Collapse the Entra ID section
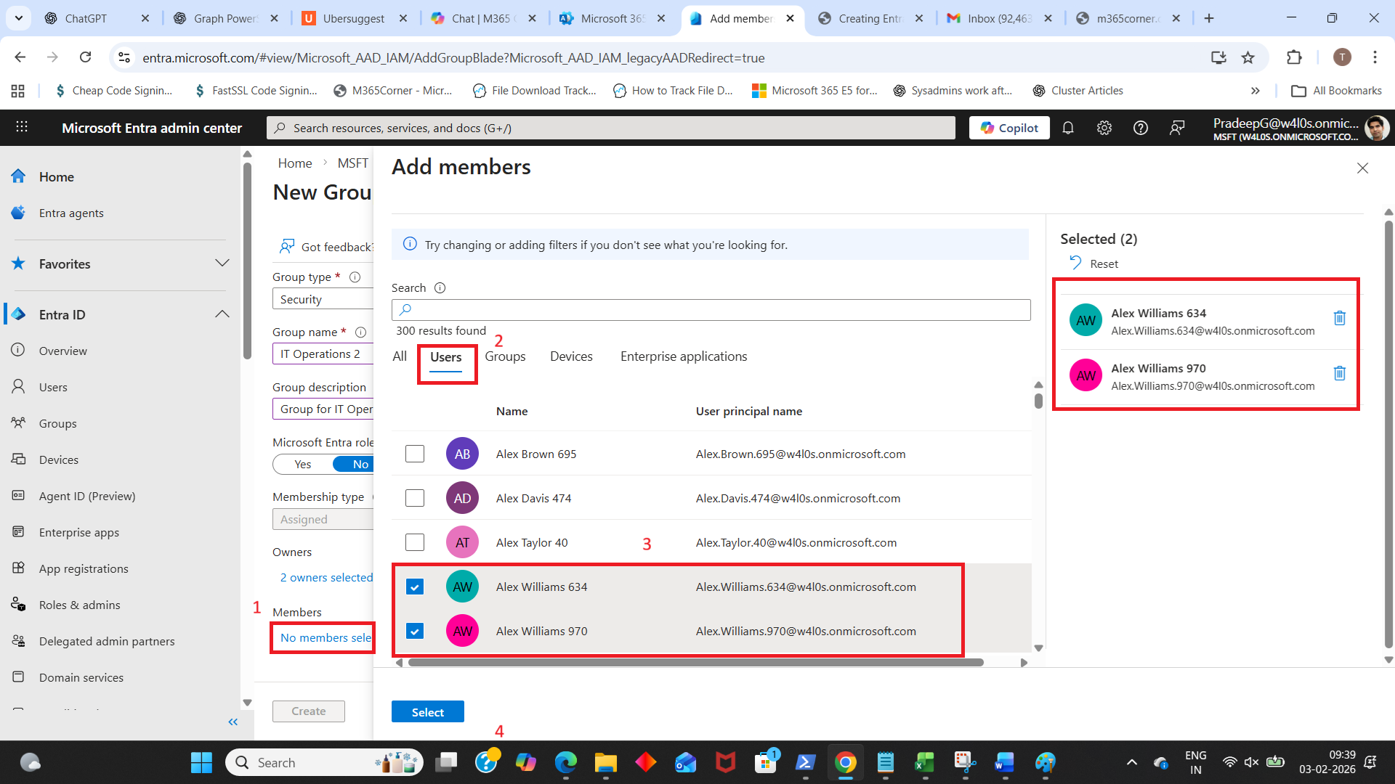This screenshot has height=784, width=1395. point(222,314)
